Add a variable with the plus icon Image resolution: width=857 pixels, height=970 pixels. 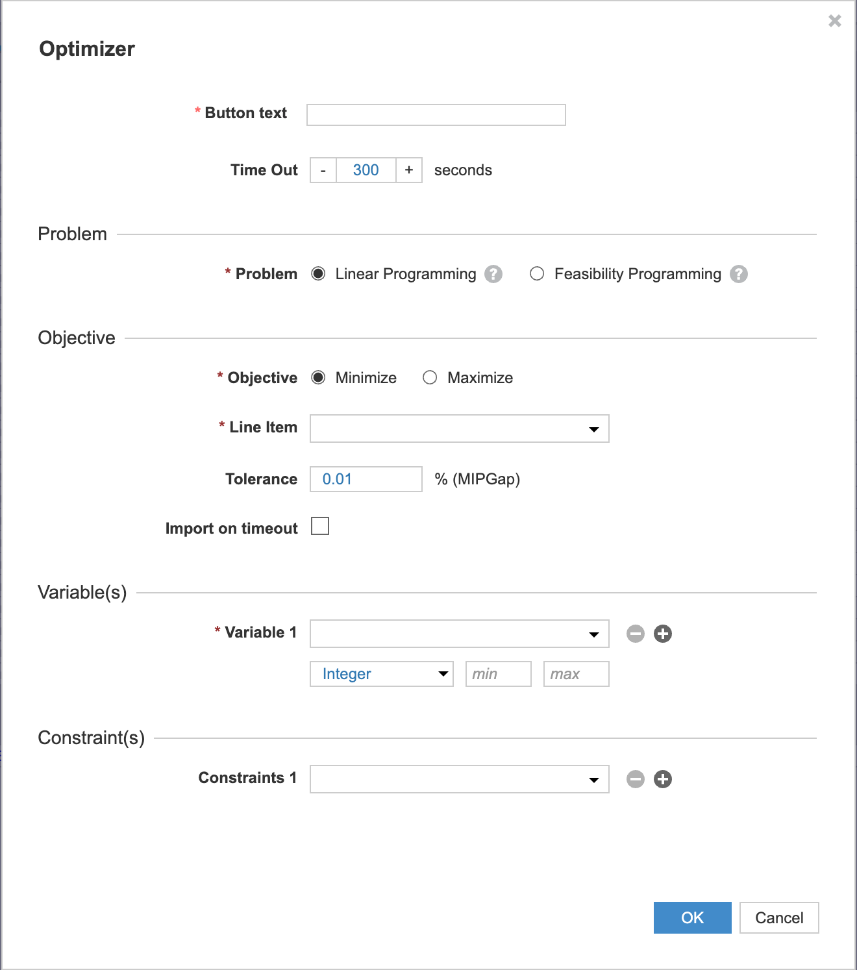coord(663,634)
